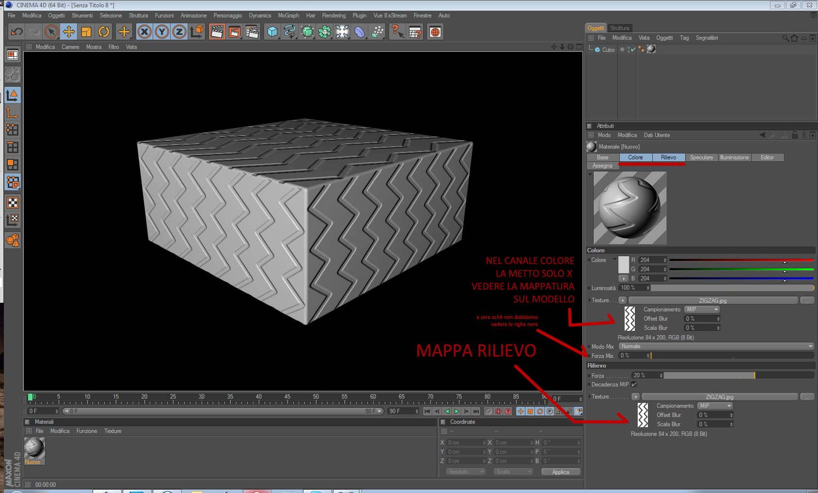818x493 pixels.
Task: Click the material tag on Cubo
Action: pos(651,49)
